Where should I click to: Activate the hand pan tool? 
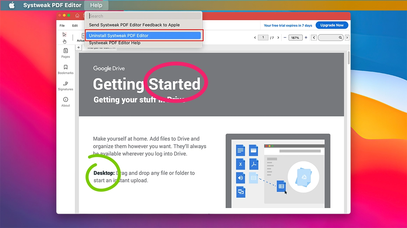point(65,41)
